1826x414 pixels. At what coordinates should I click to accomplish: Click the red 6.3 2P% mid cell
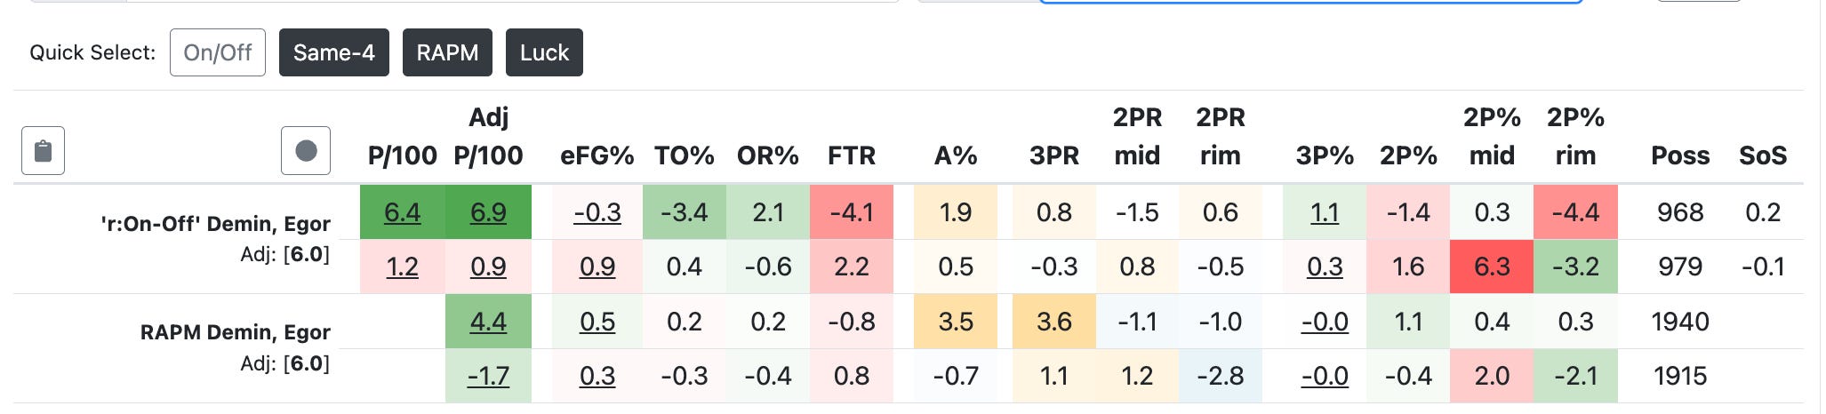pos(1492,267)
